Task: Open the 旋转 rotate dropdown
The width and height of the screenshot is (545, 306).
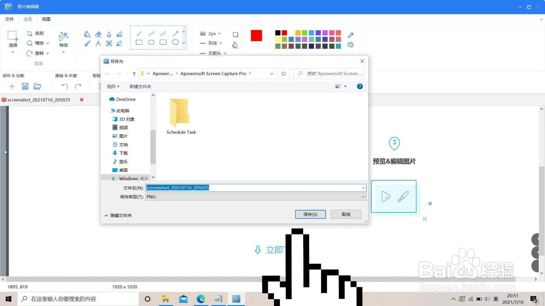Action: coord(47,53)
